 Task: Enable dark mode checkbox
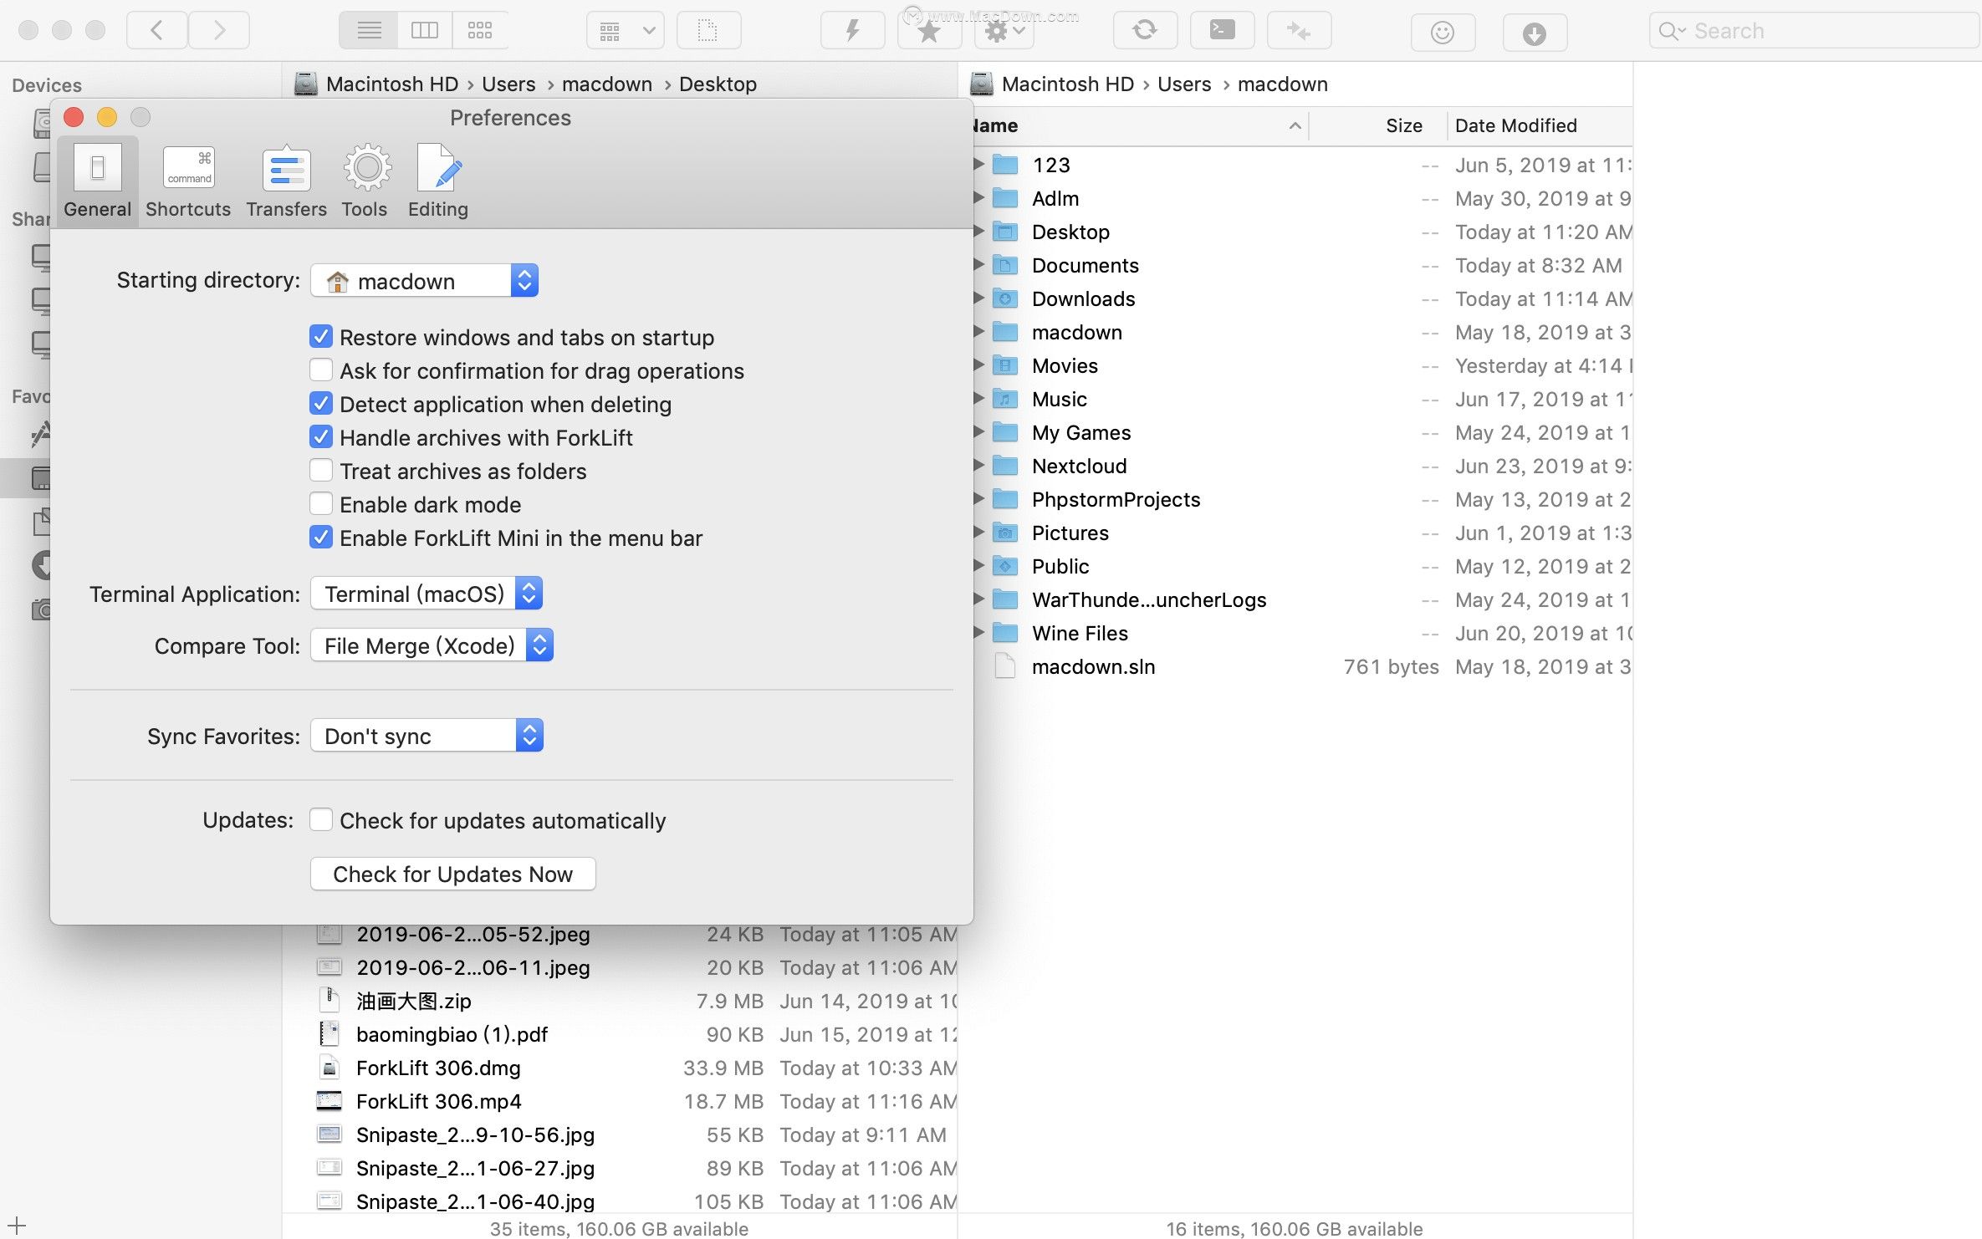321,504
